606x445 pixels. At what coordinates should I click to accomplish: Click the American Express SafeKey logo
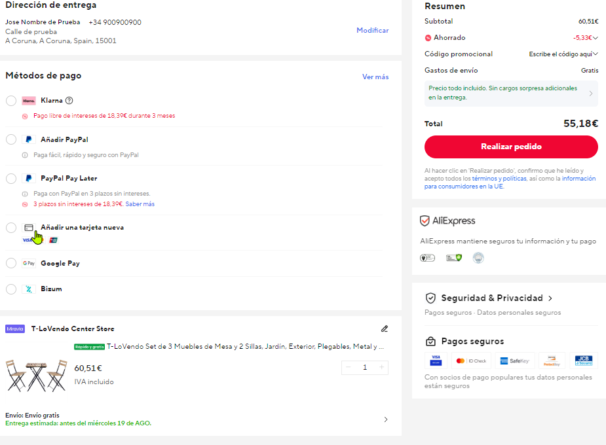514,361
